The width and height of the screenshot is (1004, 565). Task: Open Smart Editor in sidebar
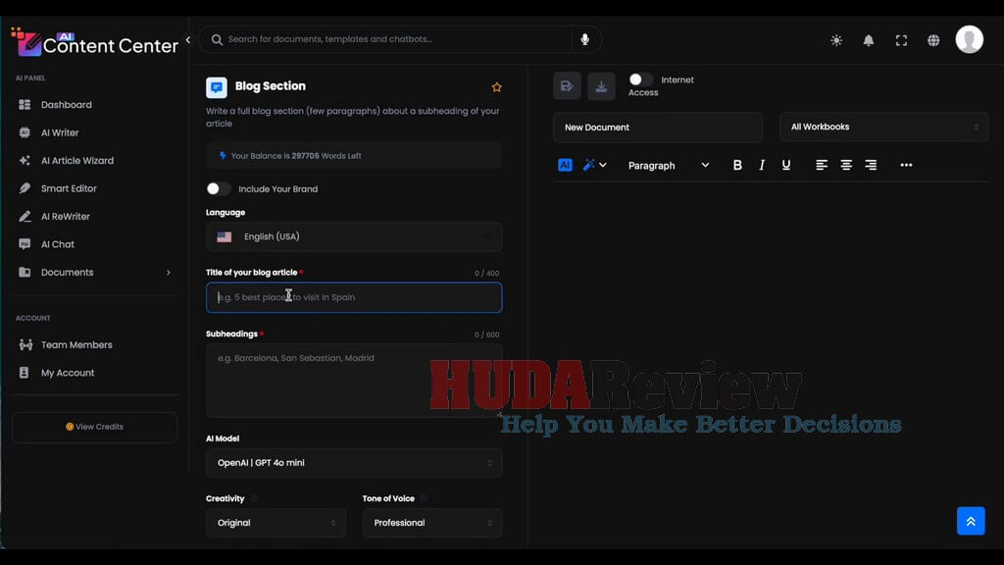pos(69,188)
